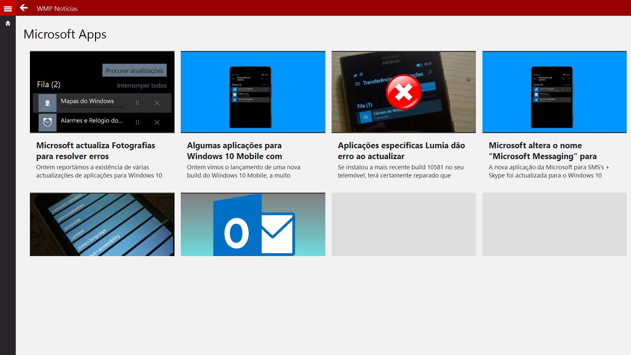This screenshot has height=355, width=631.
Task: Click the blue phone thumbnail in second card
Action: [253, 92]
